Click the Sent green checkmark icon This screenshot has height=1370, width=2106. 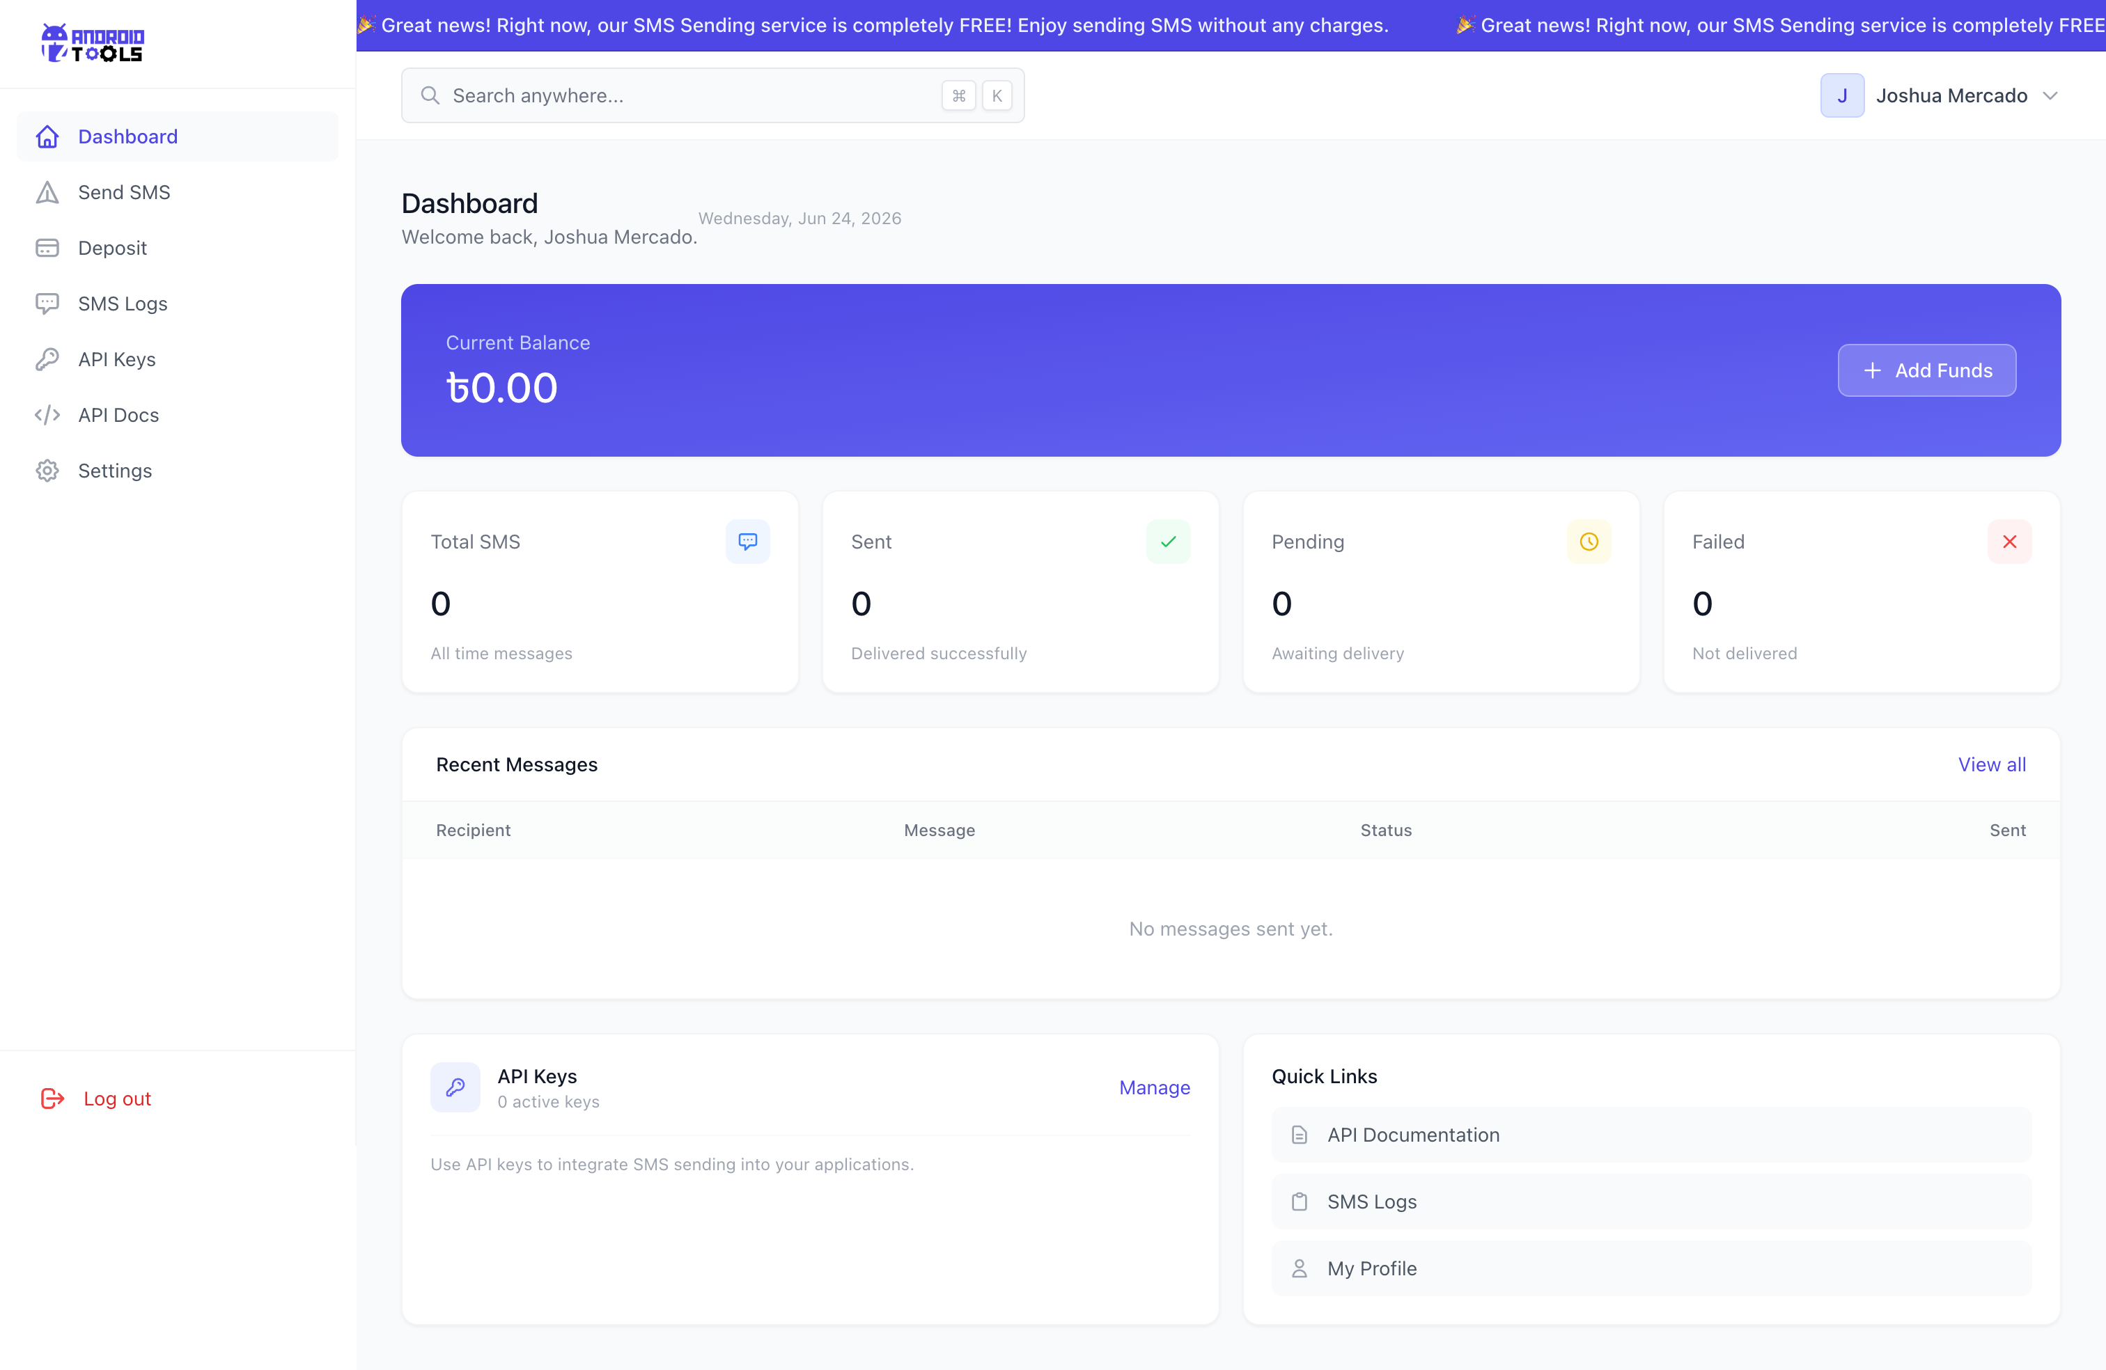pyautogui.click(x=1168, y=542)
